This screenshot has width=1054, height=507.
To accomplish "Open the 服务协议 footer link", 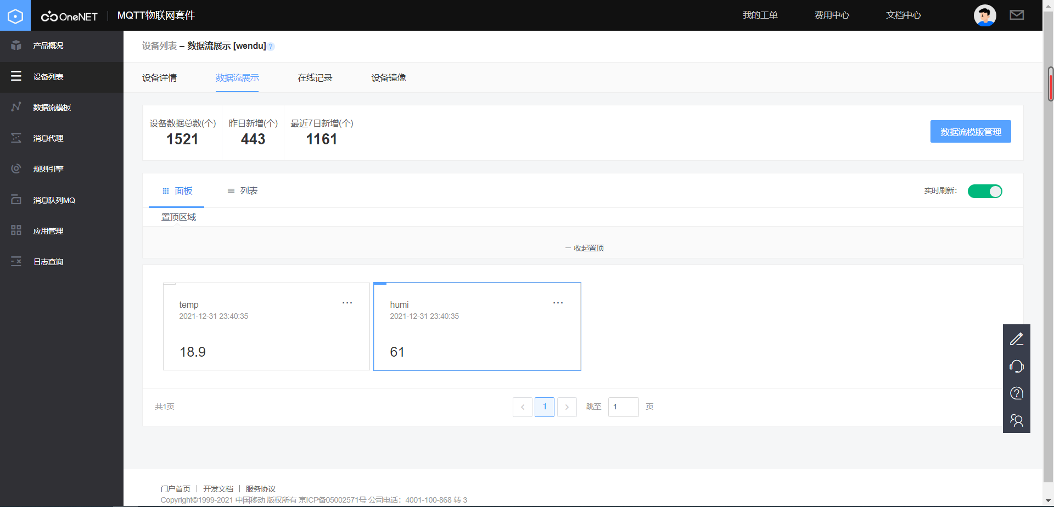I will [261, 489].
